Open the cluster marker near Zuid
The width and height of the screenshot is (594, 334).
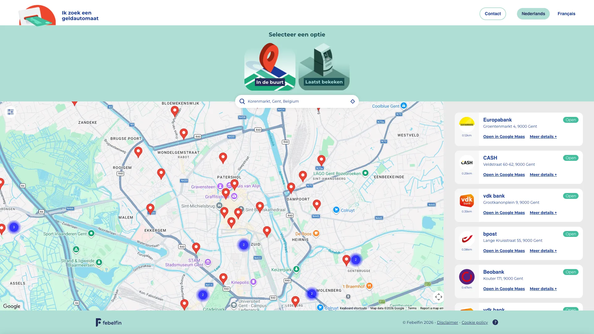pyautogui.click(x=244, y=245)
